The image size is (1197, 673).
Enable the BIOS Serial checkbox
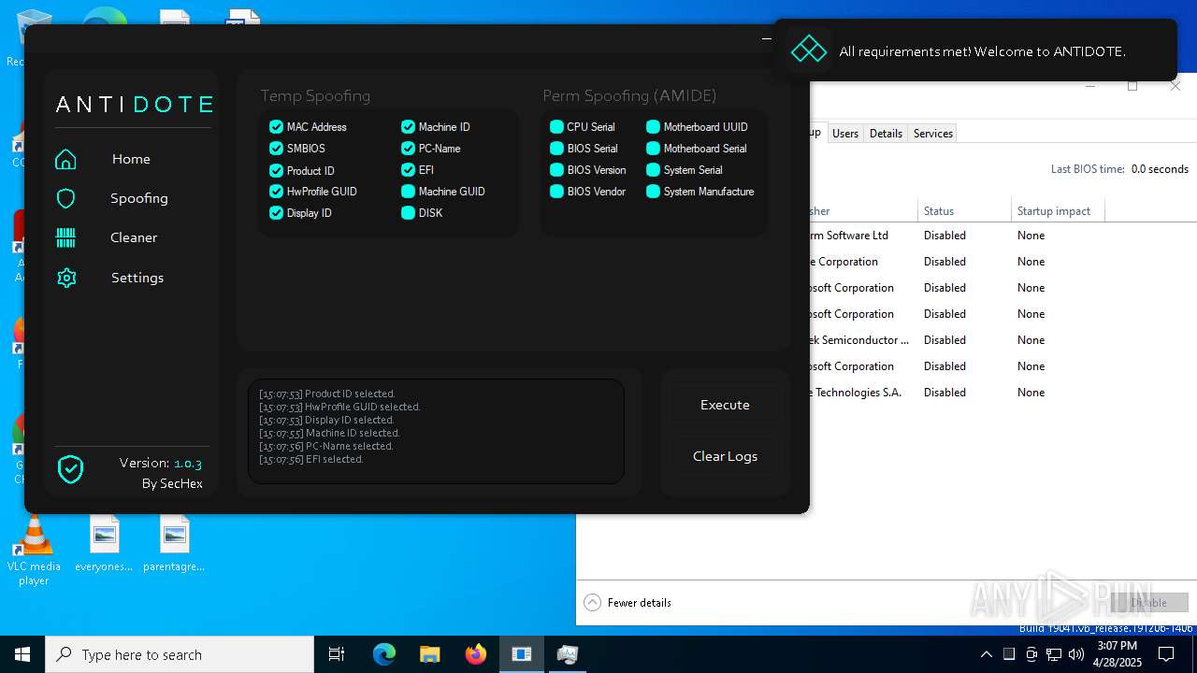(556, 148)
